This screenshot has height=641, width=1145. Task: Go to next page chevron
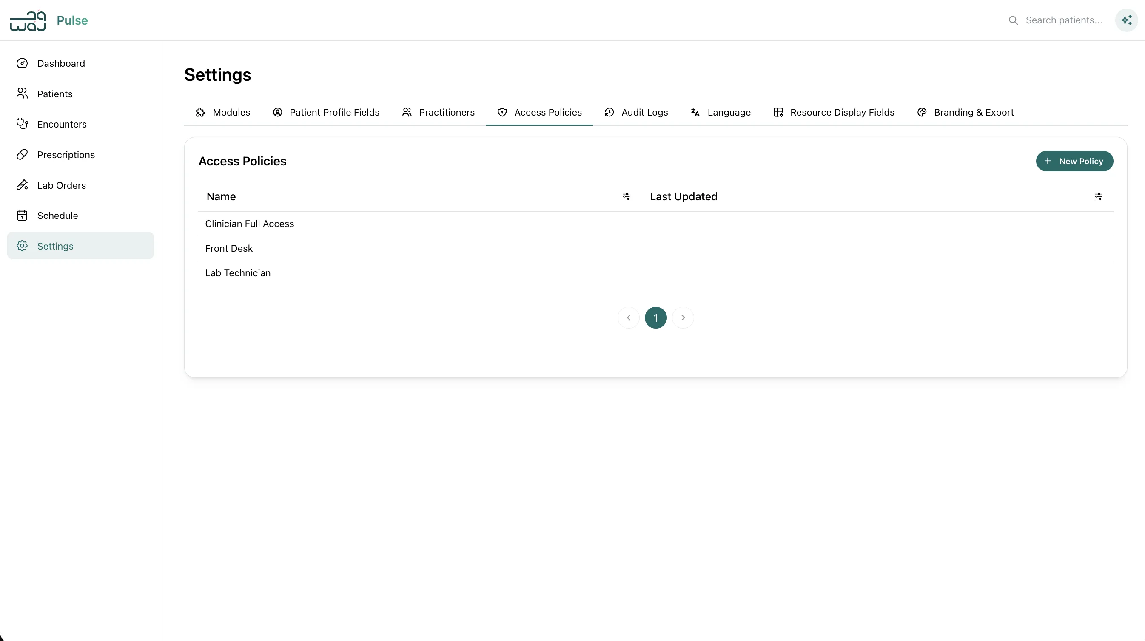[683, 318]
